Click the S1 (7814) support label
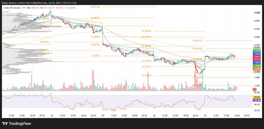 coord(147,61)
